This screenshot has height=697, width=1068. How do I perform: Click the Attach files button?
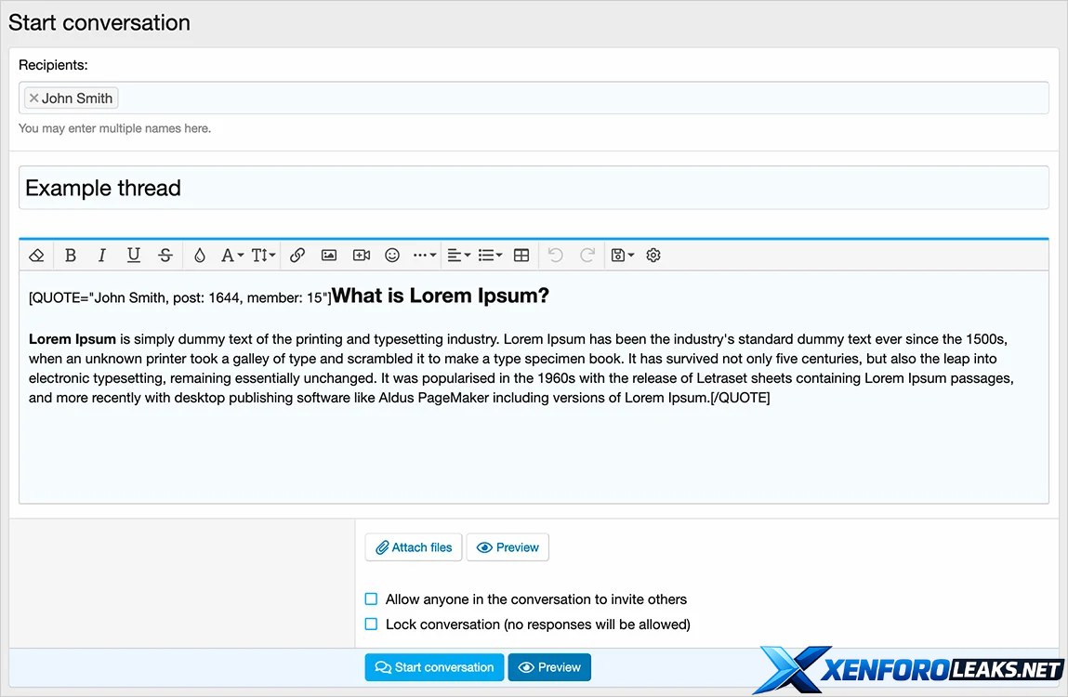point(414,547)
